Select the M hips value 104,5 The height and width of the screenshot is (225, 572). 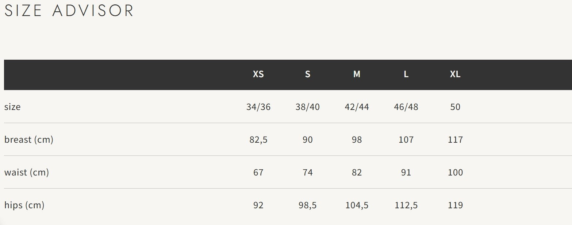point(357,205)
